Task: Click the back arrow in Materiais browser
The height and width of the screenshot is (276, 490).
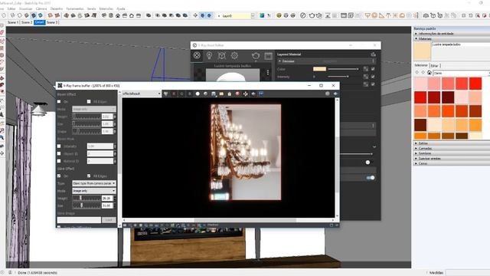Action: [416, 73]
